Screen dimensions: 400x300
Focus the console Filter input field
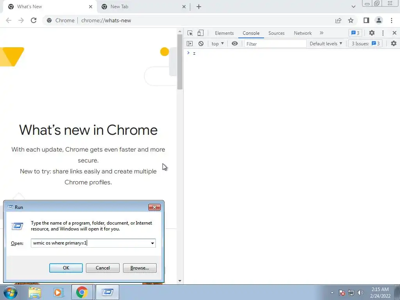(x=275, y=44)
